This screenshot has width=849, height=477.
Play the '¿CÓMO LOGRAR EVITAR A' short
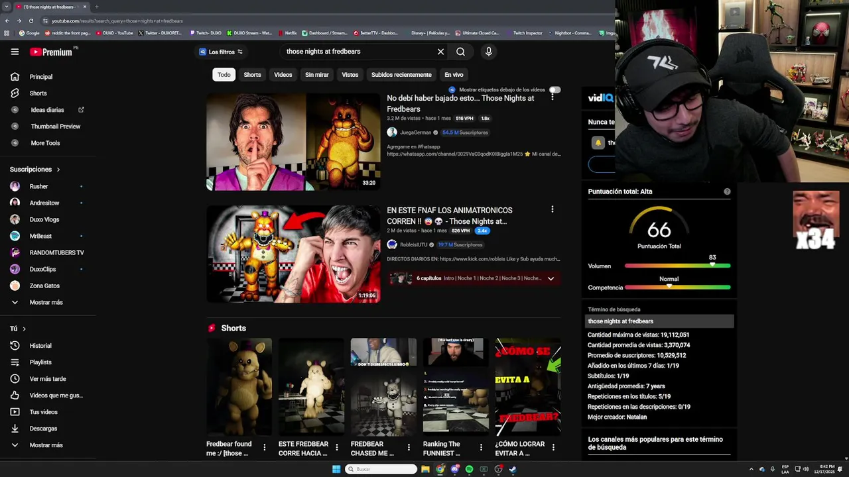point(528,387)
